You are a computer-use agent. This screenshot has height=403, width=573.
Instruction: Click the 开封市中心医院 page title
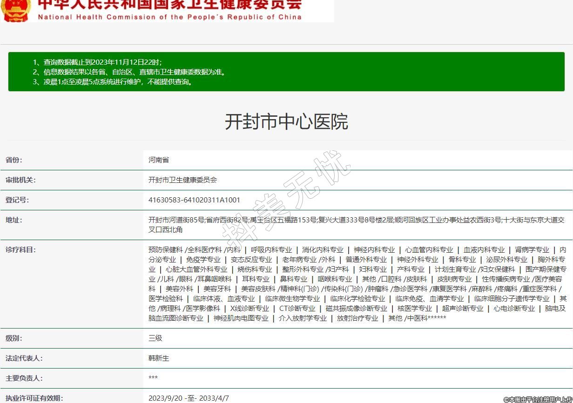click(286, 122)
